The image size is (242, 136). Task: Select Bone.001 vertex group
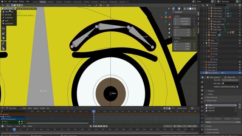221,108
